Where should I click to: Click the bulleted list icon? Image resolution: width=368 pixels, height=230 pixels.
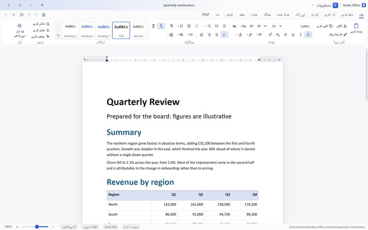point(224,26)
